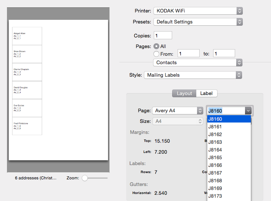Click the Top margin value 15.150
271x201 pixels.
click(162, 141)
